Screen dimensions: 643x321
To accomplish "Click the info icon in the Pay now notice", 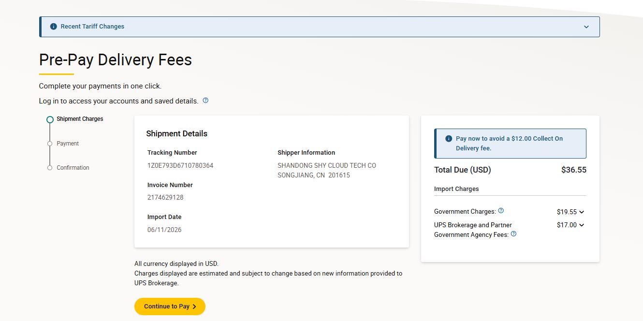I will [448, 139].
